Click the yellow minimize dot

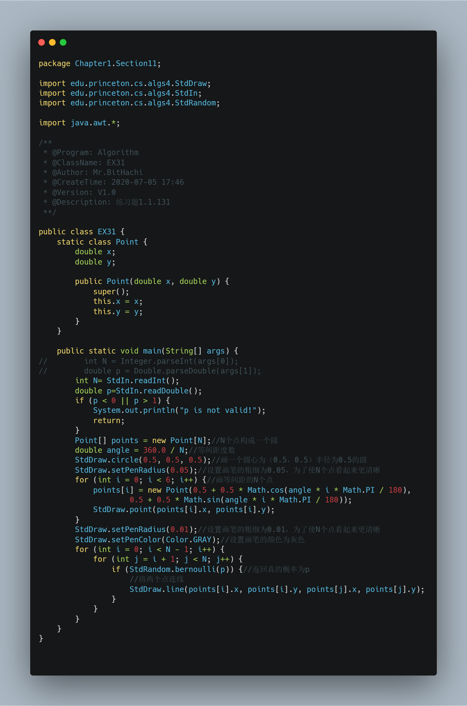click(52, 42)
